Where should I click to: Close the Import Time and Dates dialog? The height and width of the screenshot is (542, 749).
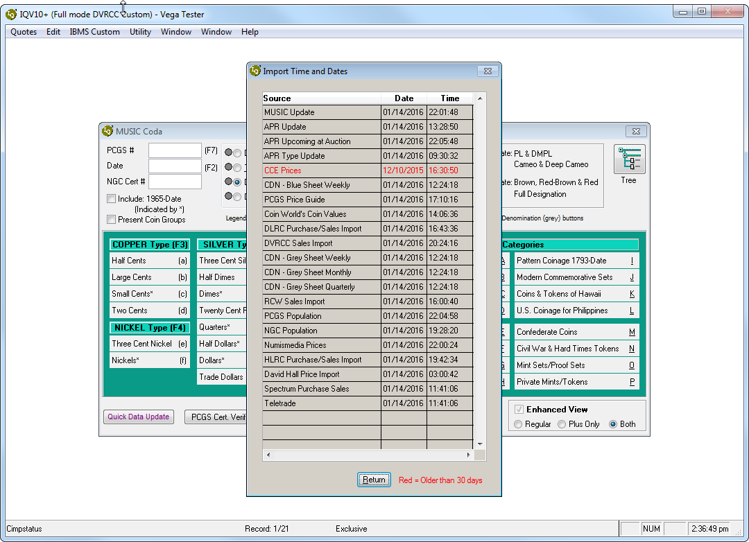tap(488, 71)
